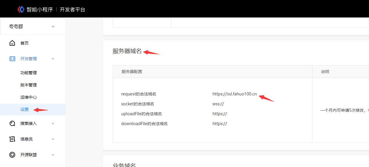Screen dimensions: 369x167
Task: Expand the 开源联盟 menu chevron
Action: (53, 155)
